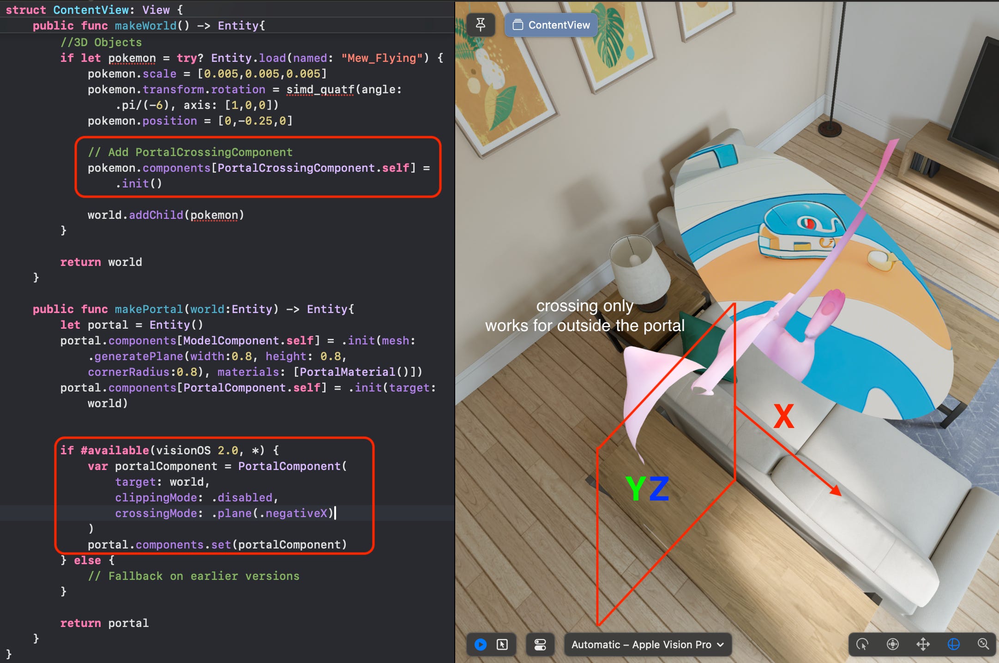This screenshot has height=663, width=999.
Task: Click ModelComponent.self in code
Action: [248, 341]
